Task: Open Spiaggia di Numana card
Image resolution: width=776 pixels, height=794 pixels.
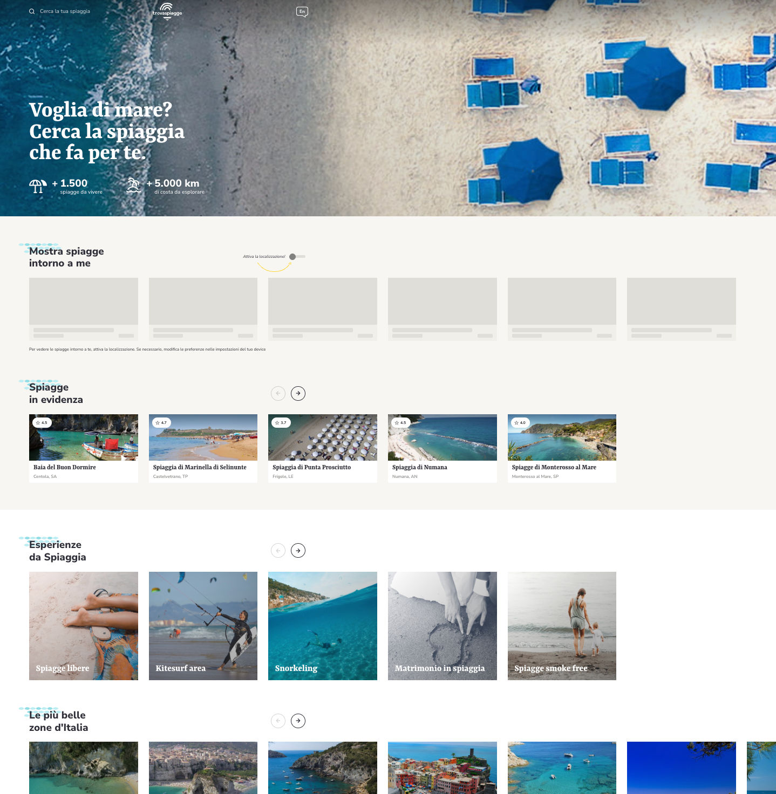Action: [443, 448]
